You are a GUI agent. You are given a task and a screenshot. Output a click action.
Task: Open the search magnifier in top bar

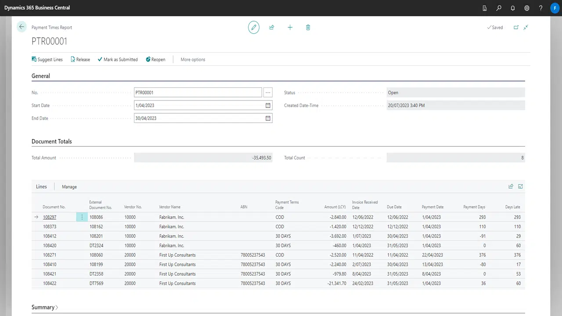pyautogui.click(x=499, y=8)
